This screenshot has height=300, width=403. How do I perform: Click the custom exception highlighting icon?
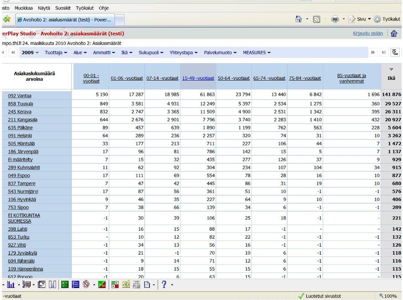[x=115, y=284]
